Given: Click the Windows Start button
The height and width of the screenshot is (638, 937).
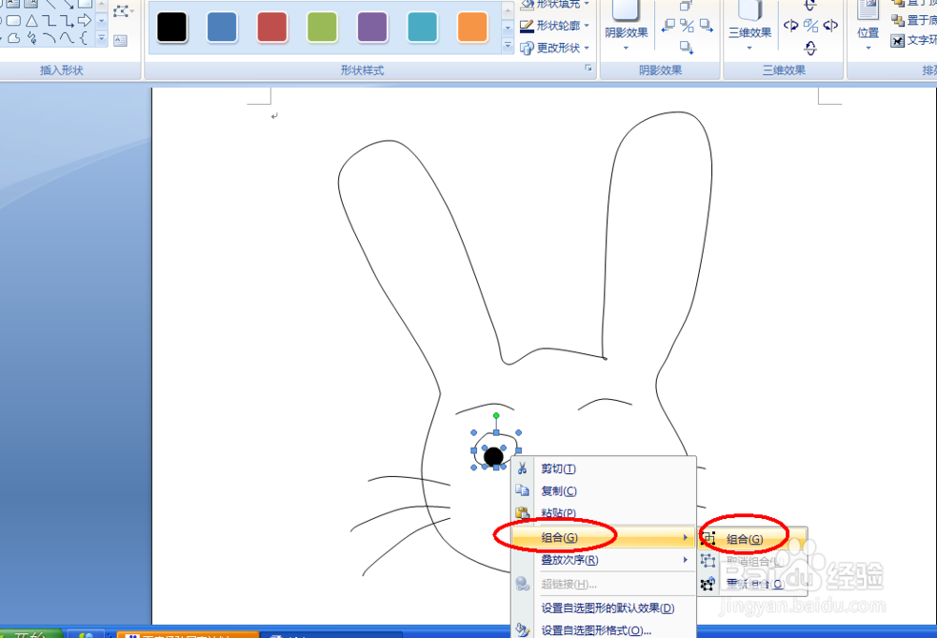Looking at the screenshot, I should [x=30, y=633].
